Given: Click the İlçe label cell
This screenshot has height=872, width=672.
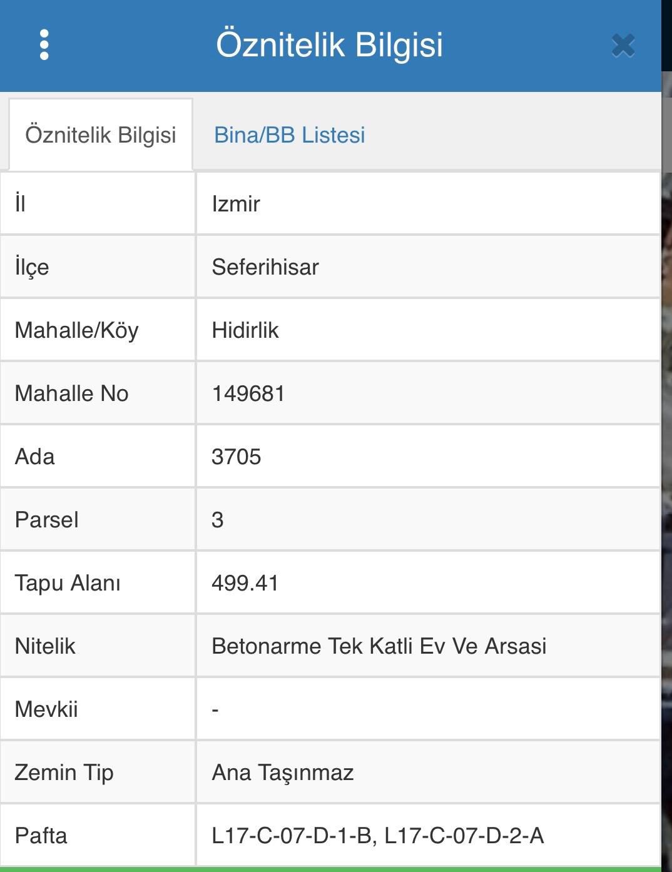Looking at the screenshot, I should point(98,267).
